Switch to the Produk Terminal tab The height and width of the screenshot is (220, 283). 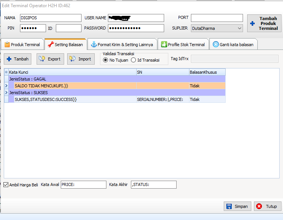pyautogui.click(x=22, y=45)
